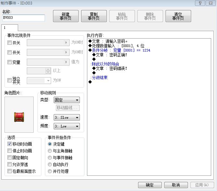
Task: Open the 类型 dropdown showing 固定
Action: [67, 100]
